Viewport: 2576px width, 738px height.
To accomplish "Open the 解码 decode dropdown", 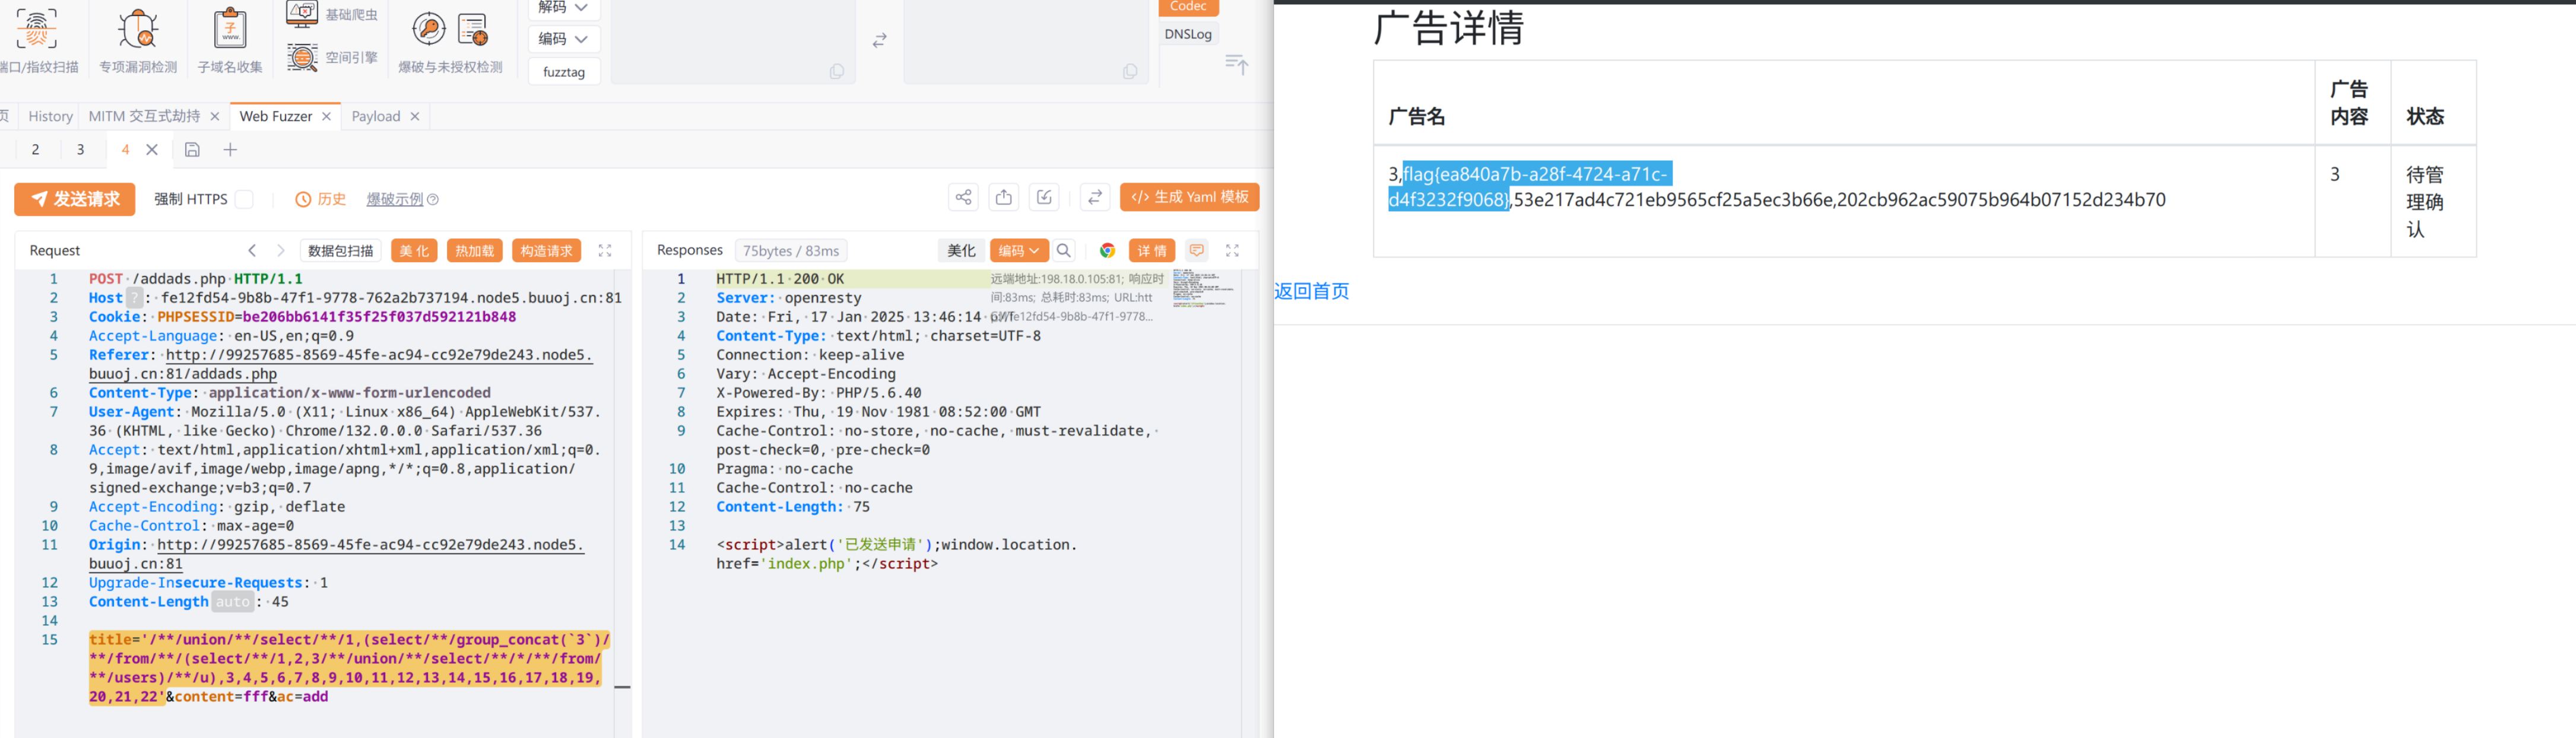I will click(564, 8).
